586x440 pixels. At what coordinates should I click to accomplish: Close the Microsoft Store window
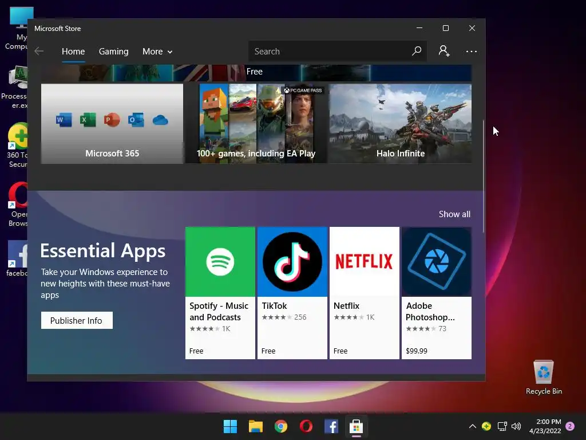[x=472, y=28]
